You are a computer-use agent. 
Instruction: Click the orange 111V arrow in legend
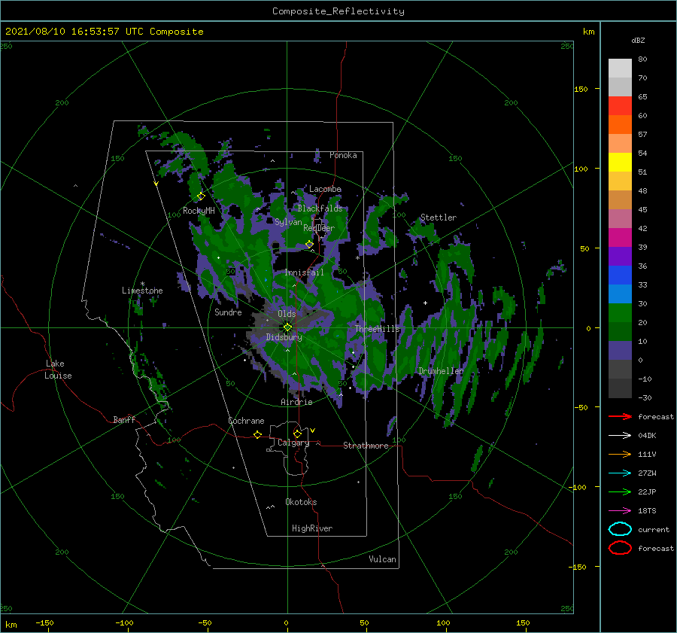click(620, 454)
